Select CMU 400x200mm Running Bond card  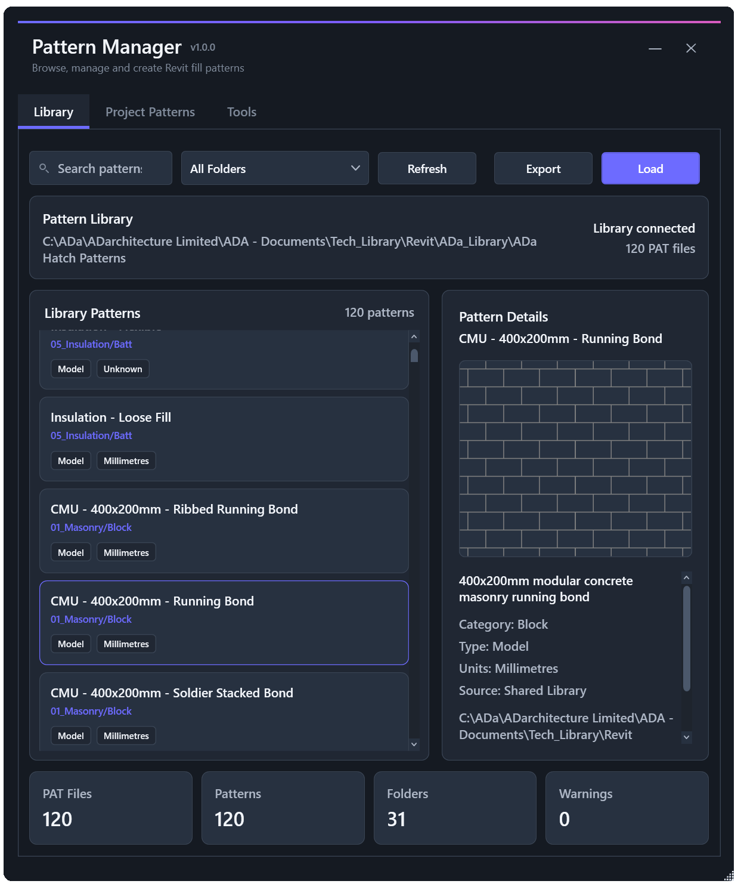tap(224, 623)
